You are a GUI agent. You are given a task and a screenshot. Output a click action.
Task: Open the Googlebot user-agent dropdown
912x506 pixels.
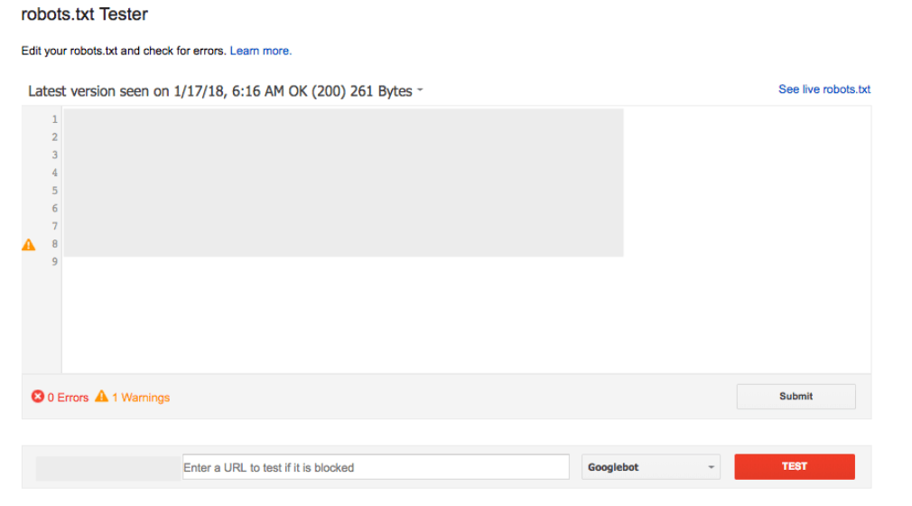pos(651,467)
